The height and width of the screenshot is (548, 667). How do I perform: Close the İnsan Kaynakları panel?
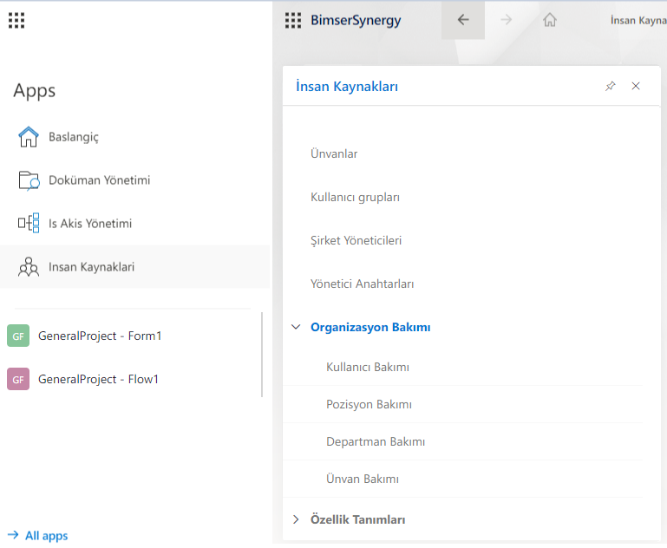pyautogui.click(x=636, y=86)
